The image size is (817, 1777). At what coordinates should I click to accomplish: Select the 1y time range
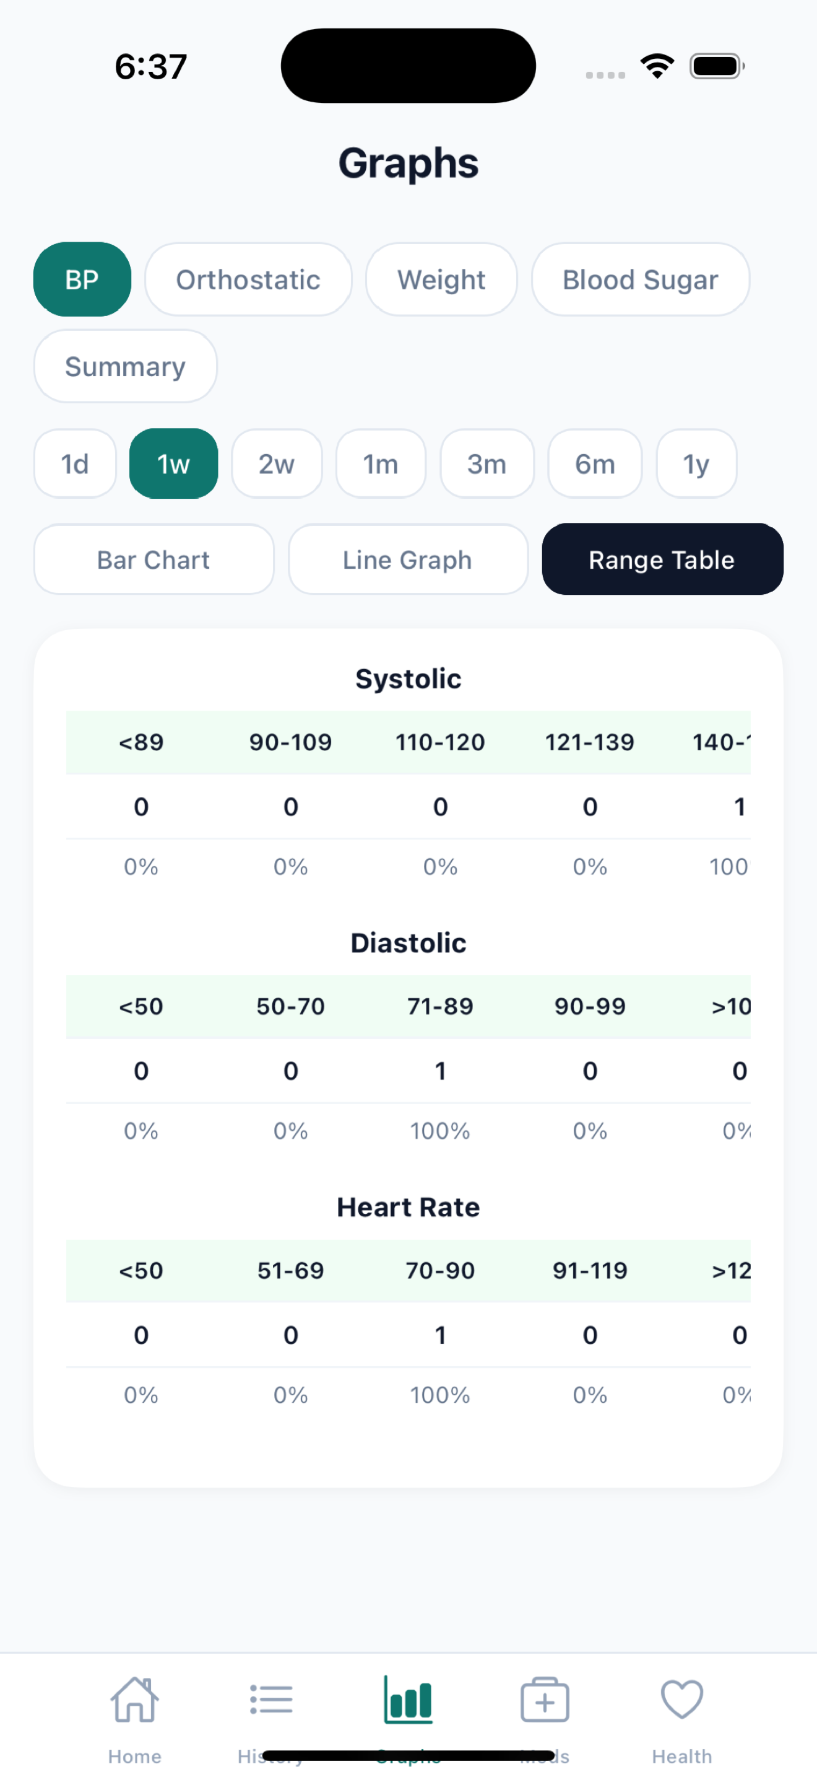(x=696, y=463)
